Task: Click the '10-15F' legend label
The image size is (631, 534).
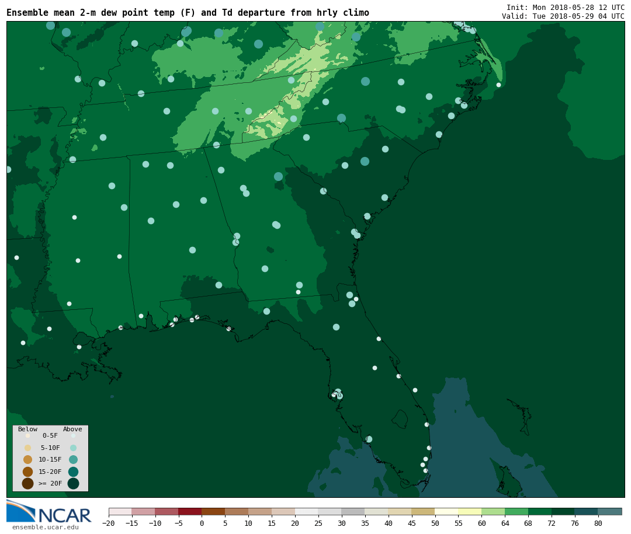Action: point(50,459)
